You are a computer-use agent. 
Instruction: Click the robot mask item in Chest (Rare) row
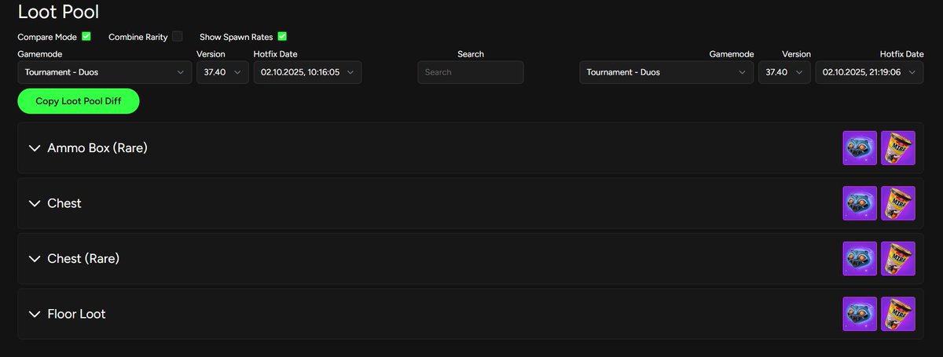click(x=860, y=258)
